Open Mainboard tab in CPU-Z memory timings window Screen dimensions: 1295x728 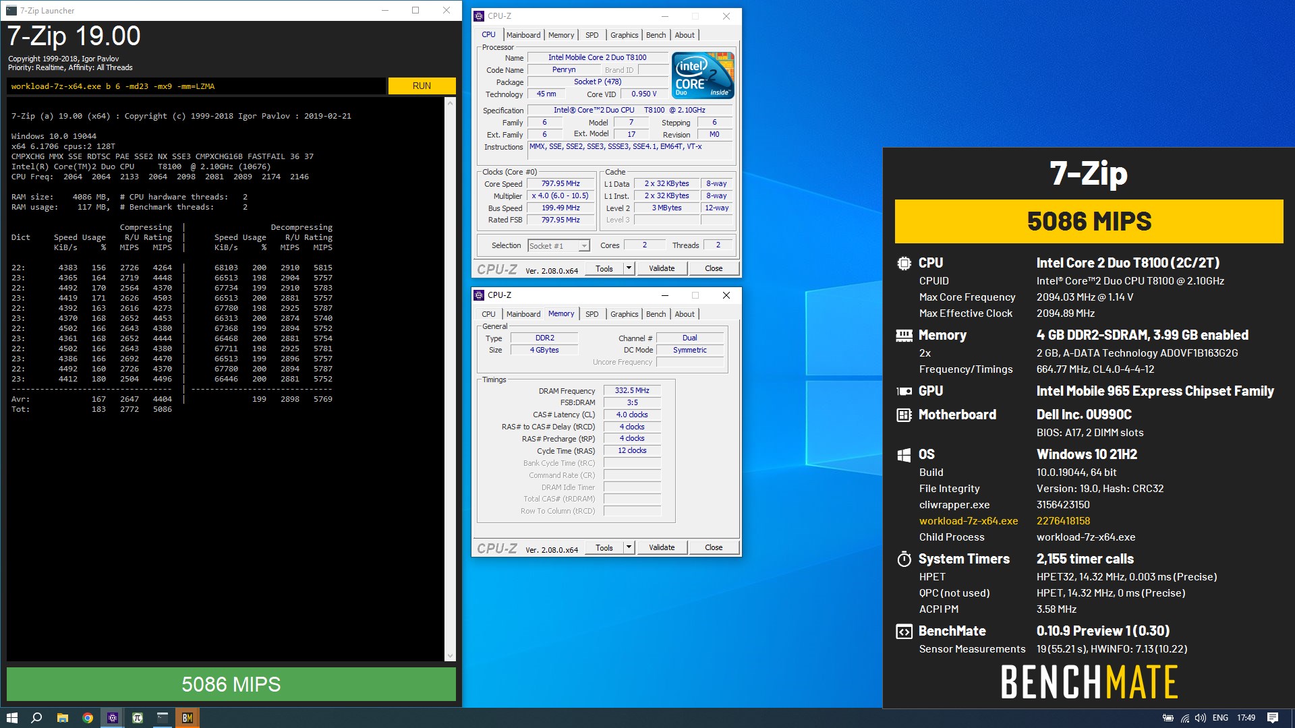point(523,314)
